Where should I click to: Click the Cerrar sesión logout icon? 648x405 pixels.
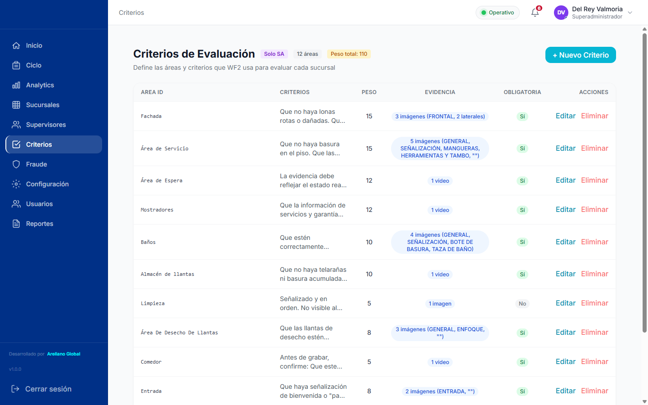point(15,389)
